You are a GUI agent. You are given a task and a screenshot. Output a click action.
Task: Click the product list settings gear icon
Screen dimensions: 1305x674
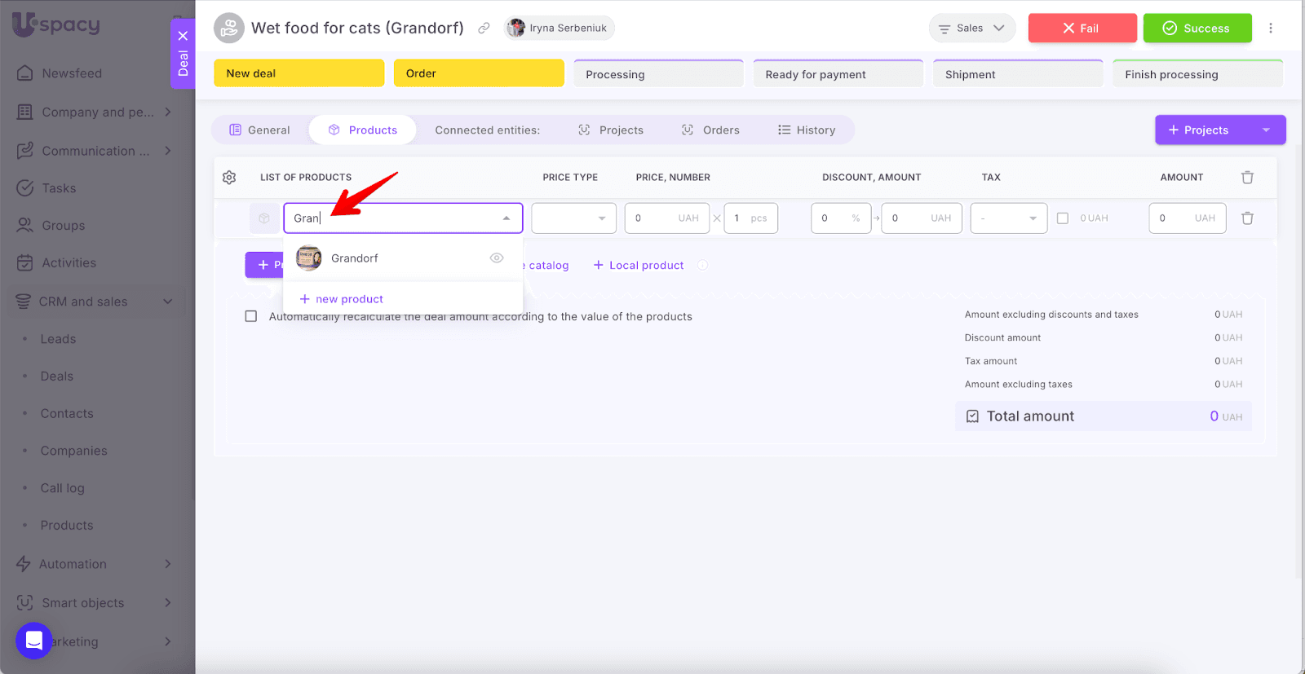229,178
